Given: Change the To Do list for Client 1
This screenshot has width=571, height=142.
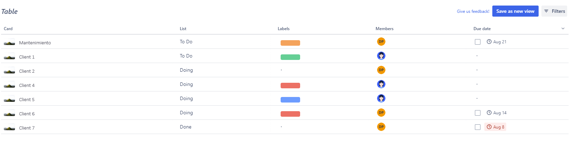Looking at the screenshot, I should click(x=186, y=56).
